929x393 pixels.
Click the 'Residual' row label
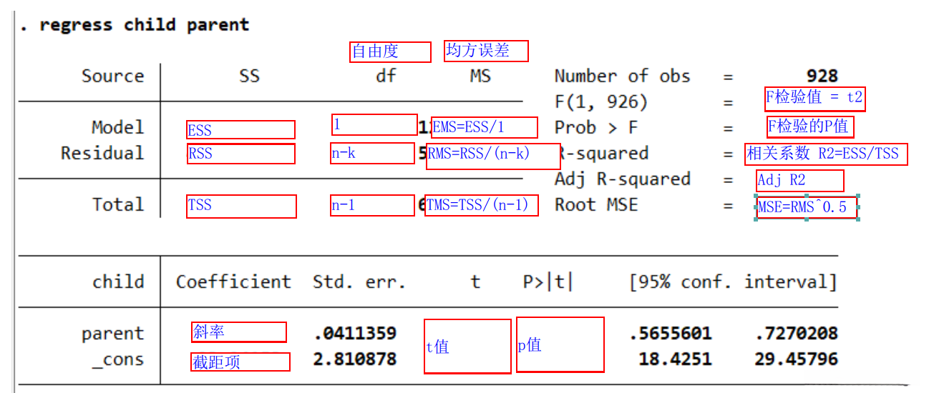pyautogui.click(x=102, y=154)
